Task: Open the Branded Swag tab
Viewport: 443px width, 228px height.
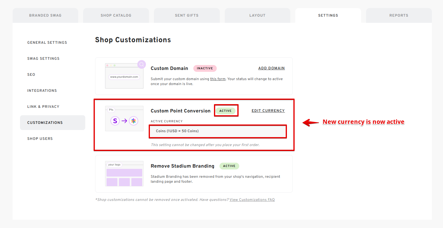Action: pos(45,15)
